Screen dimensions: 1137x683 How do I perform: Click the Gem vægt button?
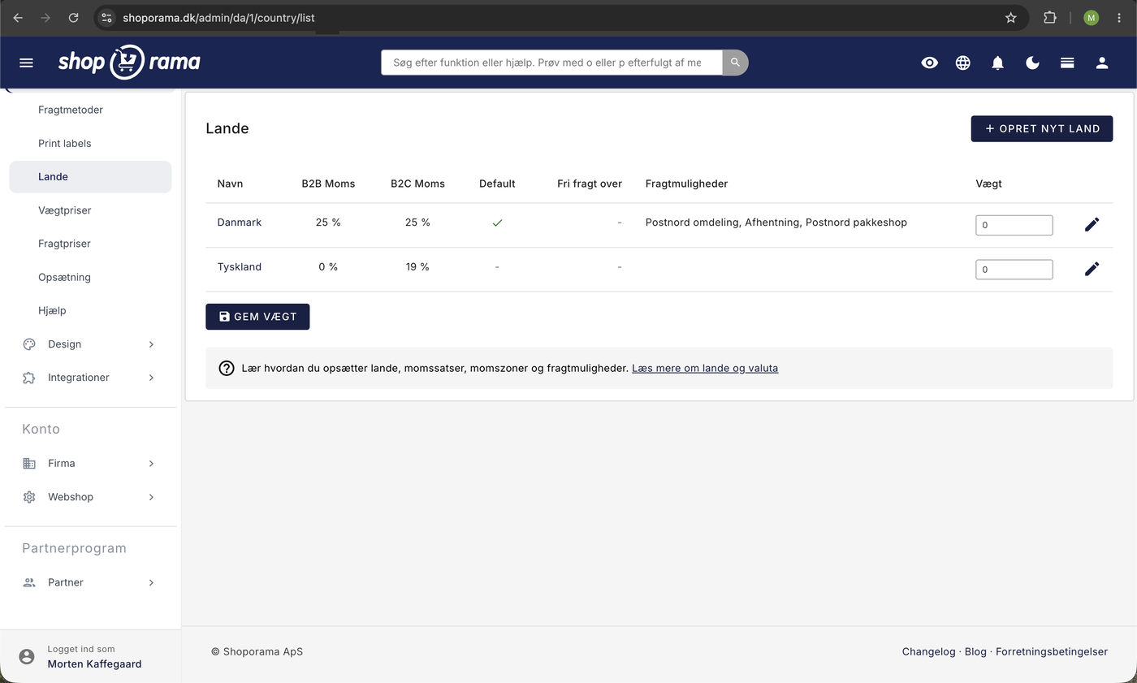[257, 317]
